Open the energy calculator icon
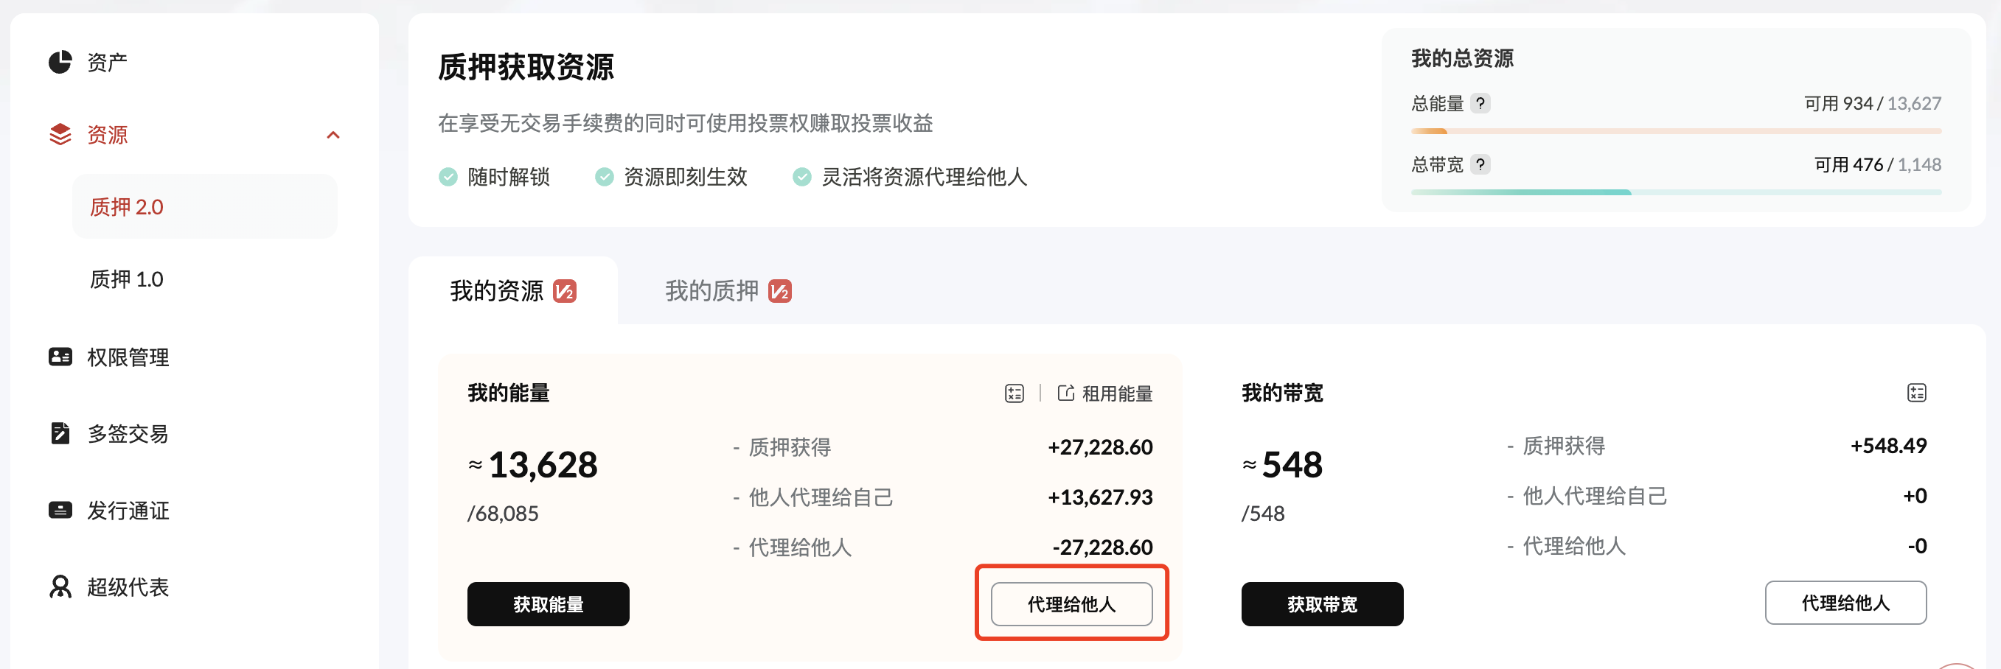Screen dimensions: 2001x669 pos(1014,393)
